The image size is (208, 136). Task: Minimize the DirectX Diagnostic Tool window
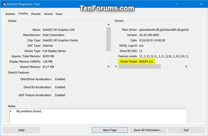coord(177,4)
